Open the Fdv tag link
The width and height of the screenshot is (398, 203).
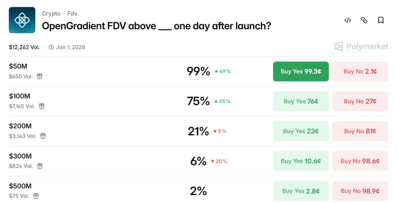click(x=72, y=14)
